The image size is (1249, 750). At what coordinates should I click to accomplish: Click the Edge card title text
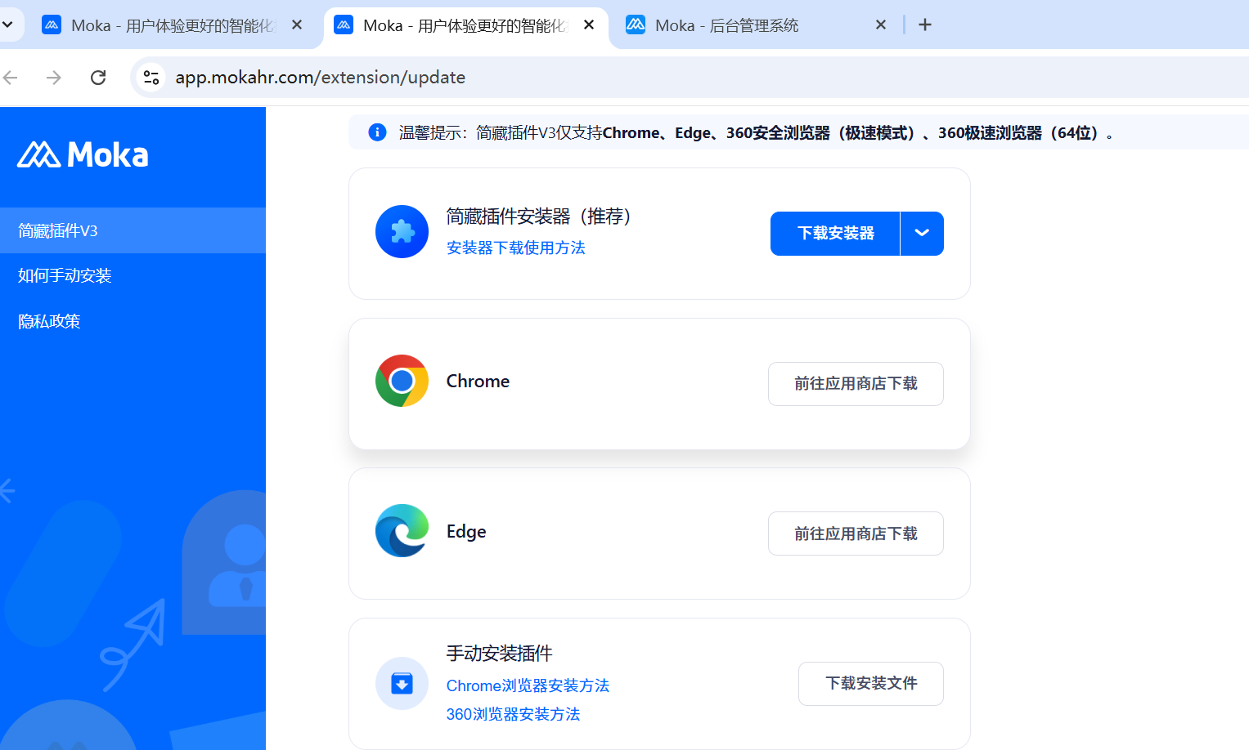466,532
